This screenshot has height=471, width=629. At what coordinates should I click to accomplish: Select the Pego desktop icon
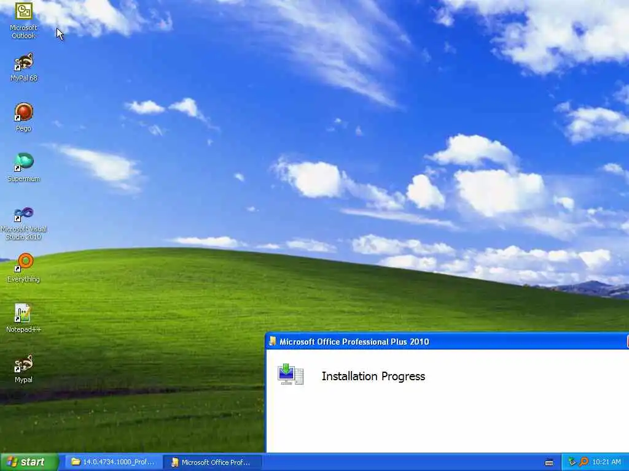pyautogui.click(x=24, y=117)
